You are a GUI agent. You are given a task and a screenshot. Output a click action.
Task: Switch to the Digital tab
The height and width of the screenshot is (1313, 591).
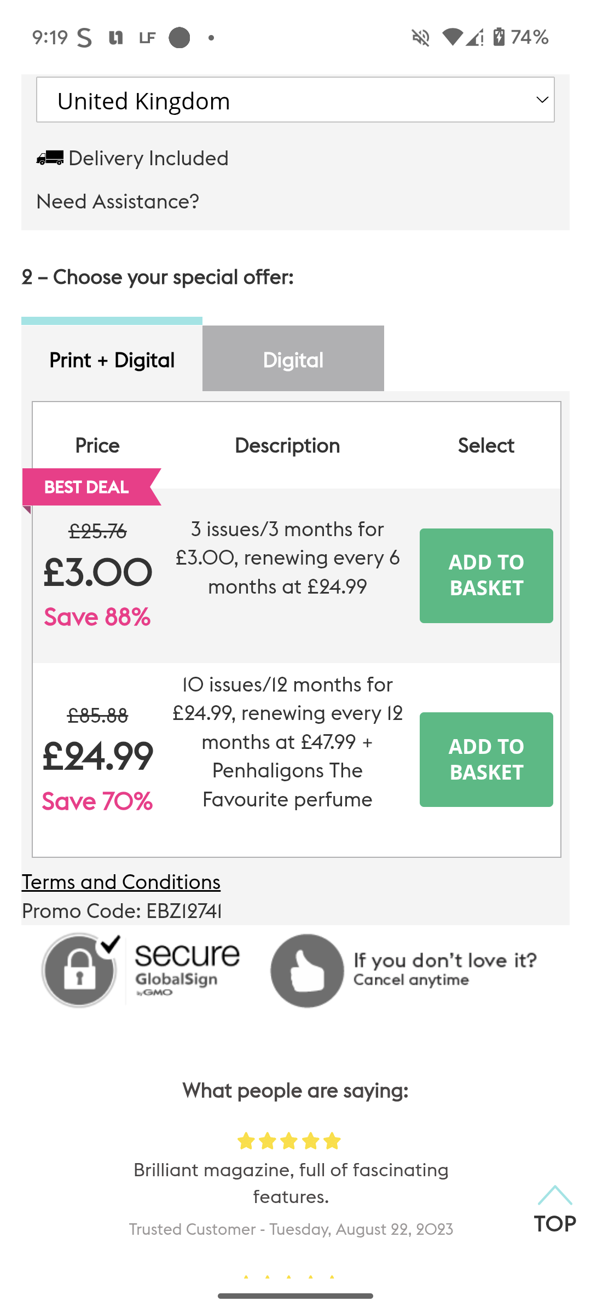tap(293, 359)
